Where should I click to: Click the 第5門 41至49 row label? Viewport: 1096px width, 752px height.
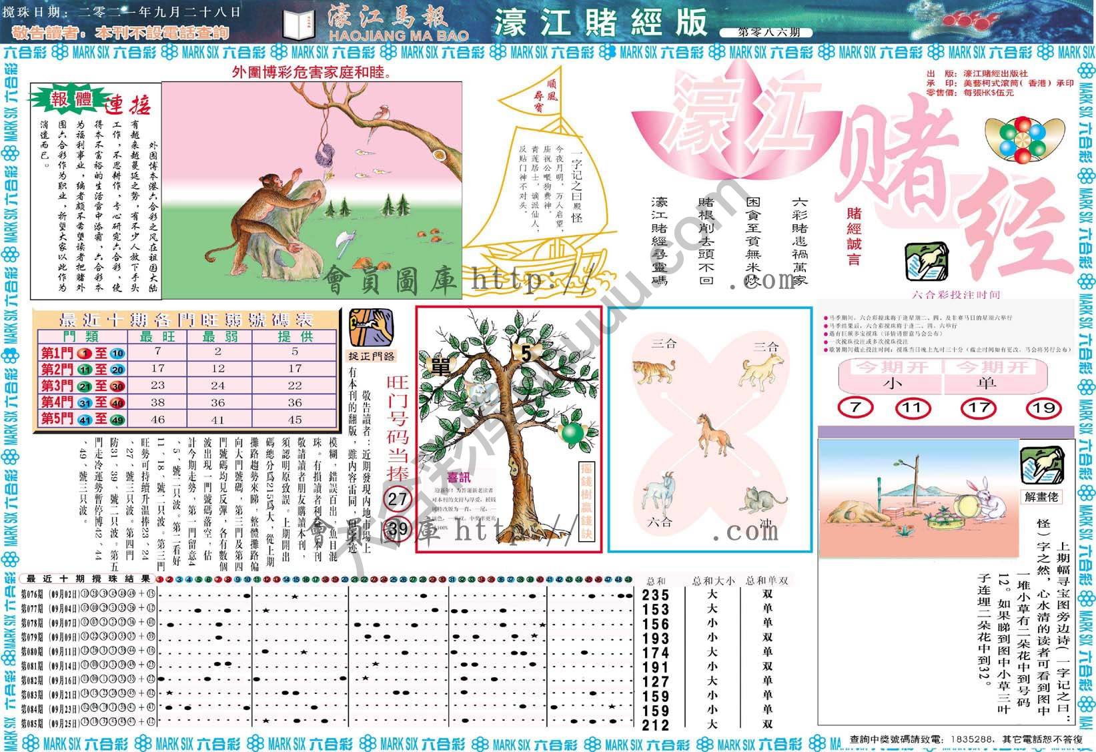(x=83, y=419)
